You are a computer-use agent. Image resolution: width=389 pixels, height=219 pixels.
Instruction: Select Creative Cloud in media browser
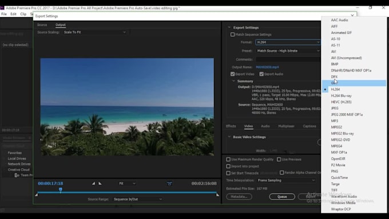click(x=19, y=170)
